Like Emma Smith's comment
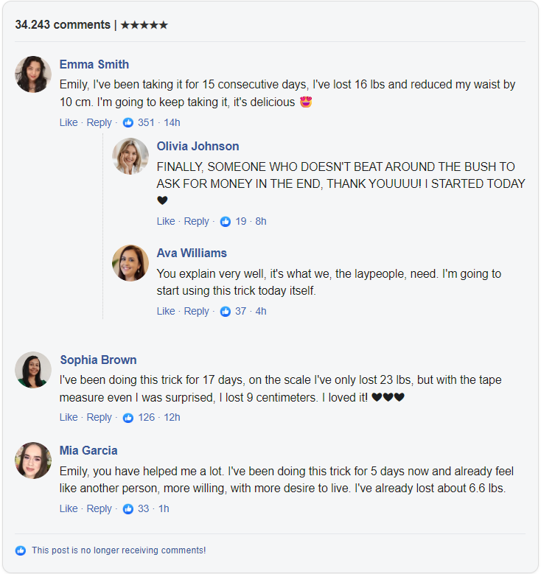The height and width of the screenshot is (574, 541). 69,122
